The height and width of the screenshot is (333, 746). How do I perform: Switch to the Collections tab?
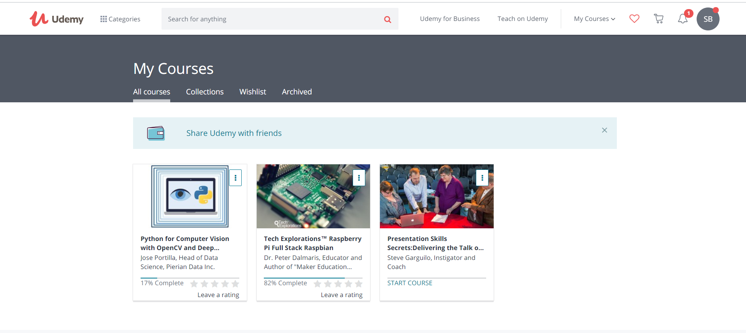click(205, 92)
